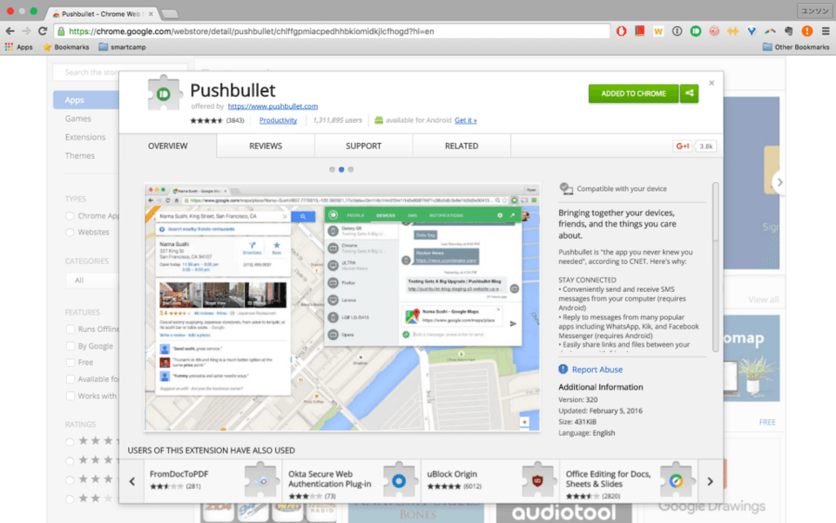836x523 pixels.
Task: Show previous related extensions with left arrow
Action: [132, 481]
